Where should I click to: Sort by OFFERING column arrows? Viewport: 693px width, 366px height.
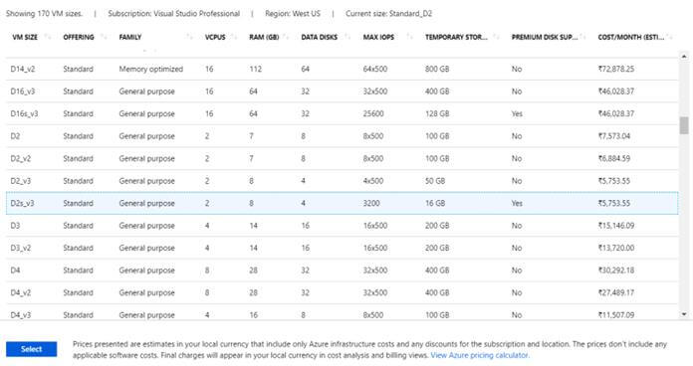pos(104,37)
